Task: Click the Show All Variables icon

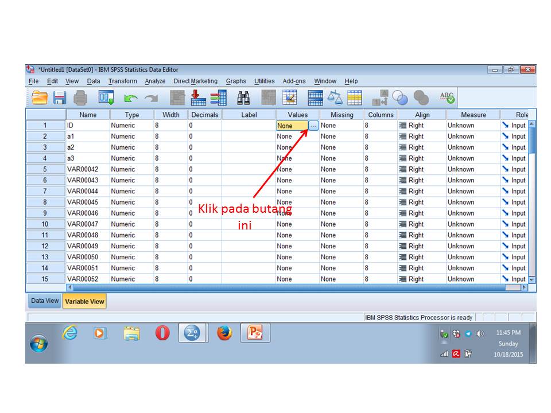Action: click(421, 98)
